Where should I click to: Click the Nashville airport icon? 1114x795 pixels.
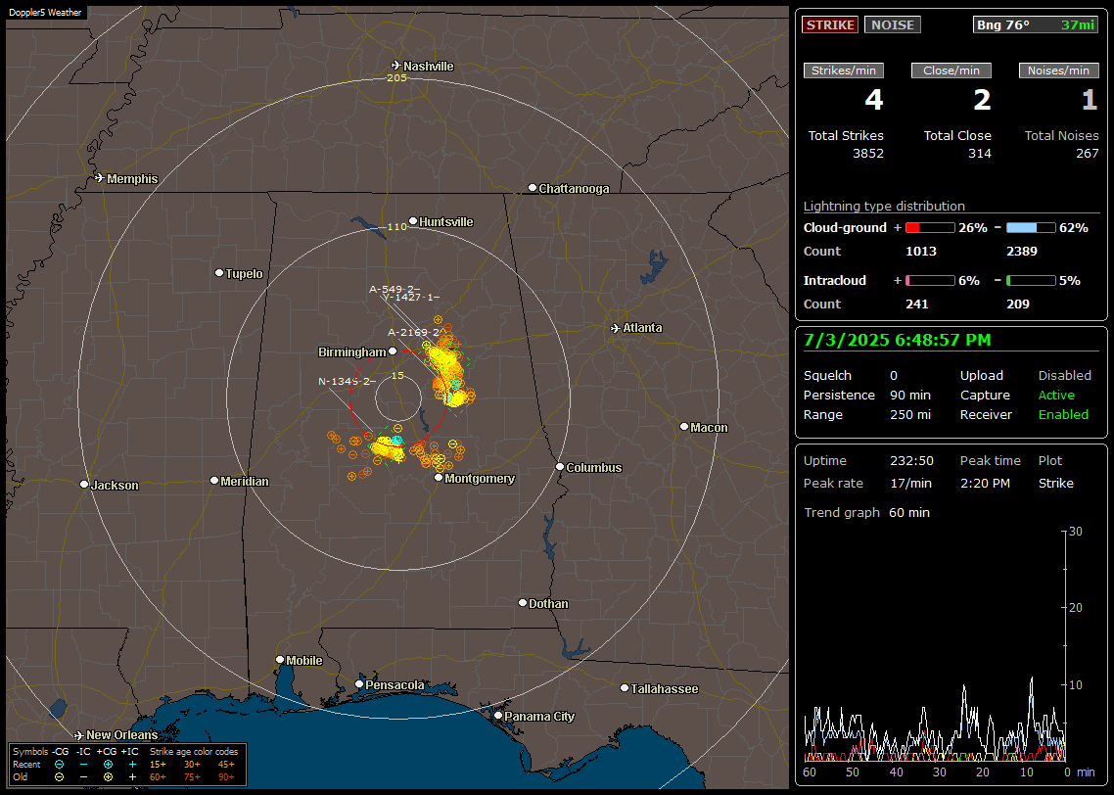click(396, 66)
